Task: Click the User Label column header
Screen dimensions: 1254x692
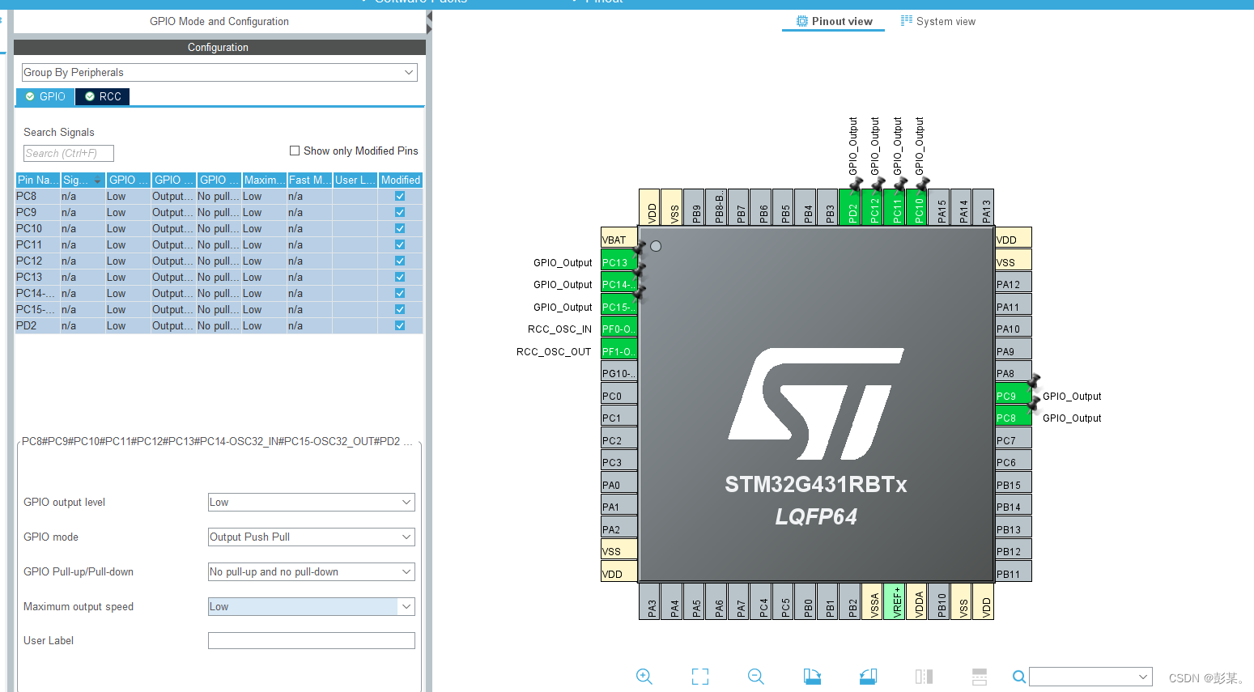Action: [x=355, y=180]
